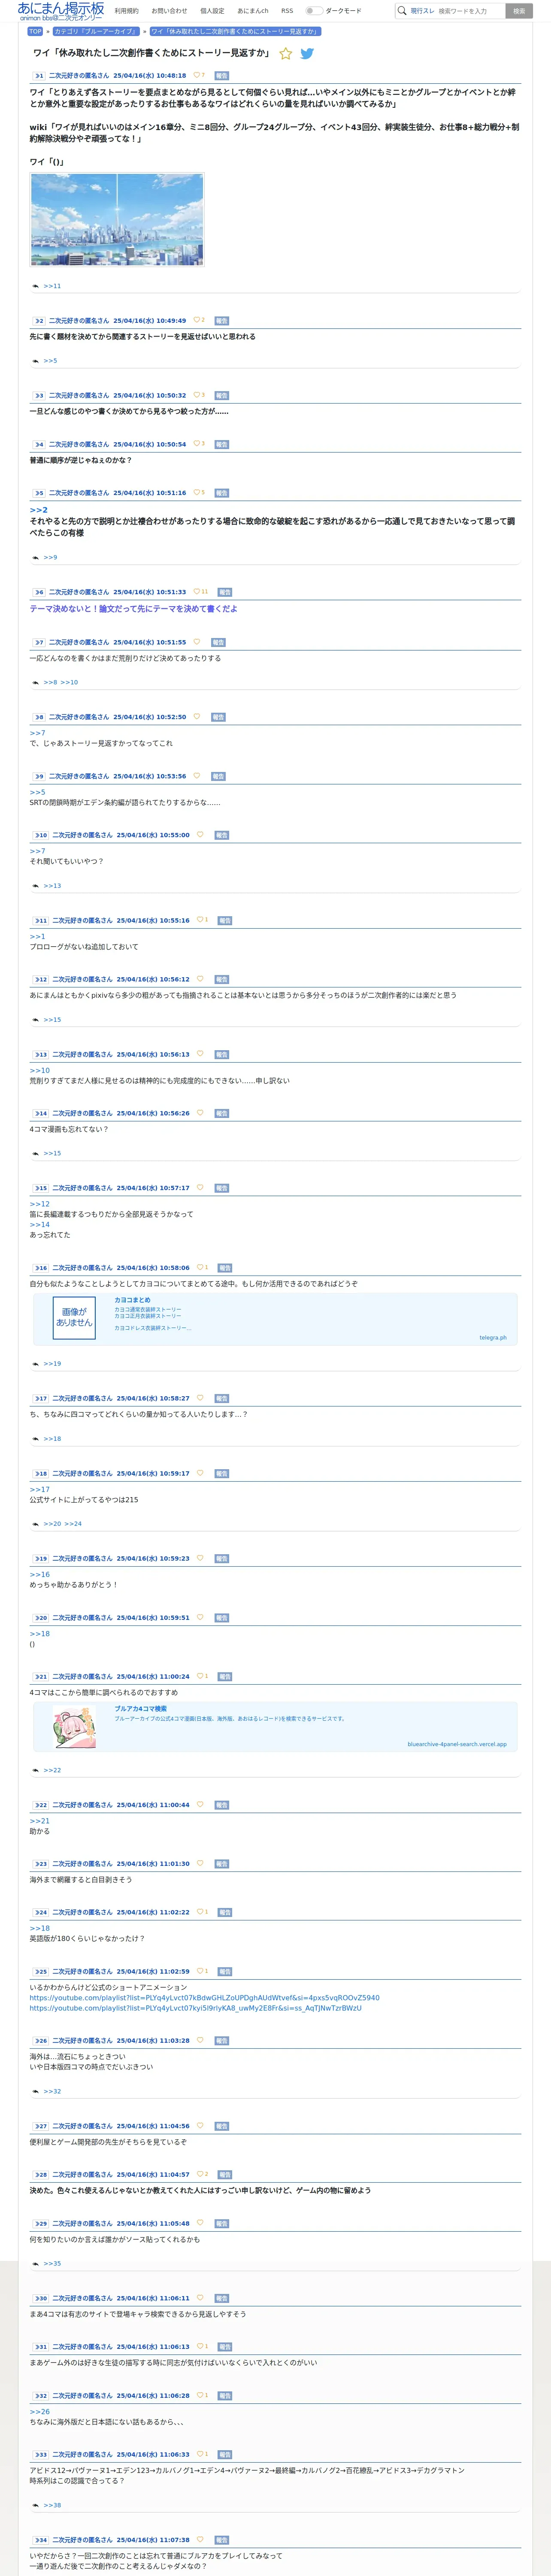Click post number >>3 in header
Image resolution: width=551 pixels, height=2576 pixels.
(38, 395)
